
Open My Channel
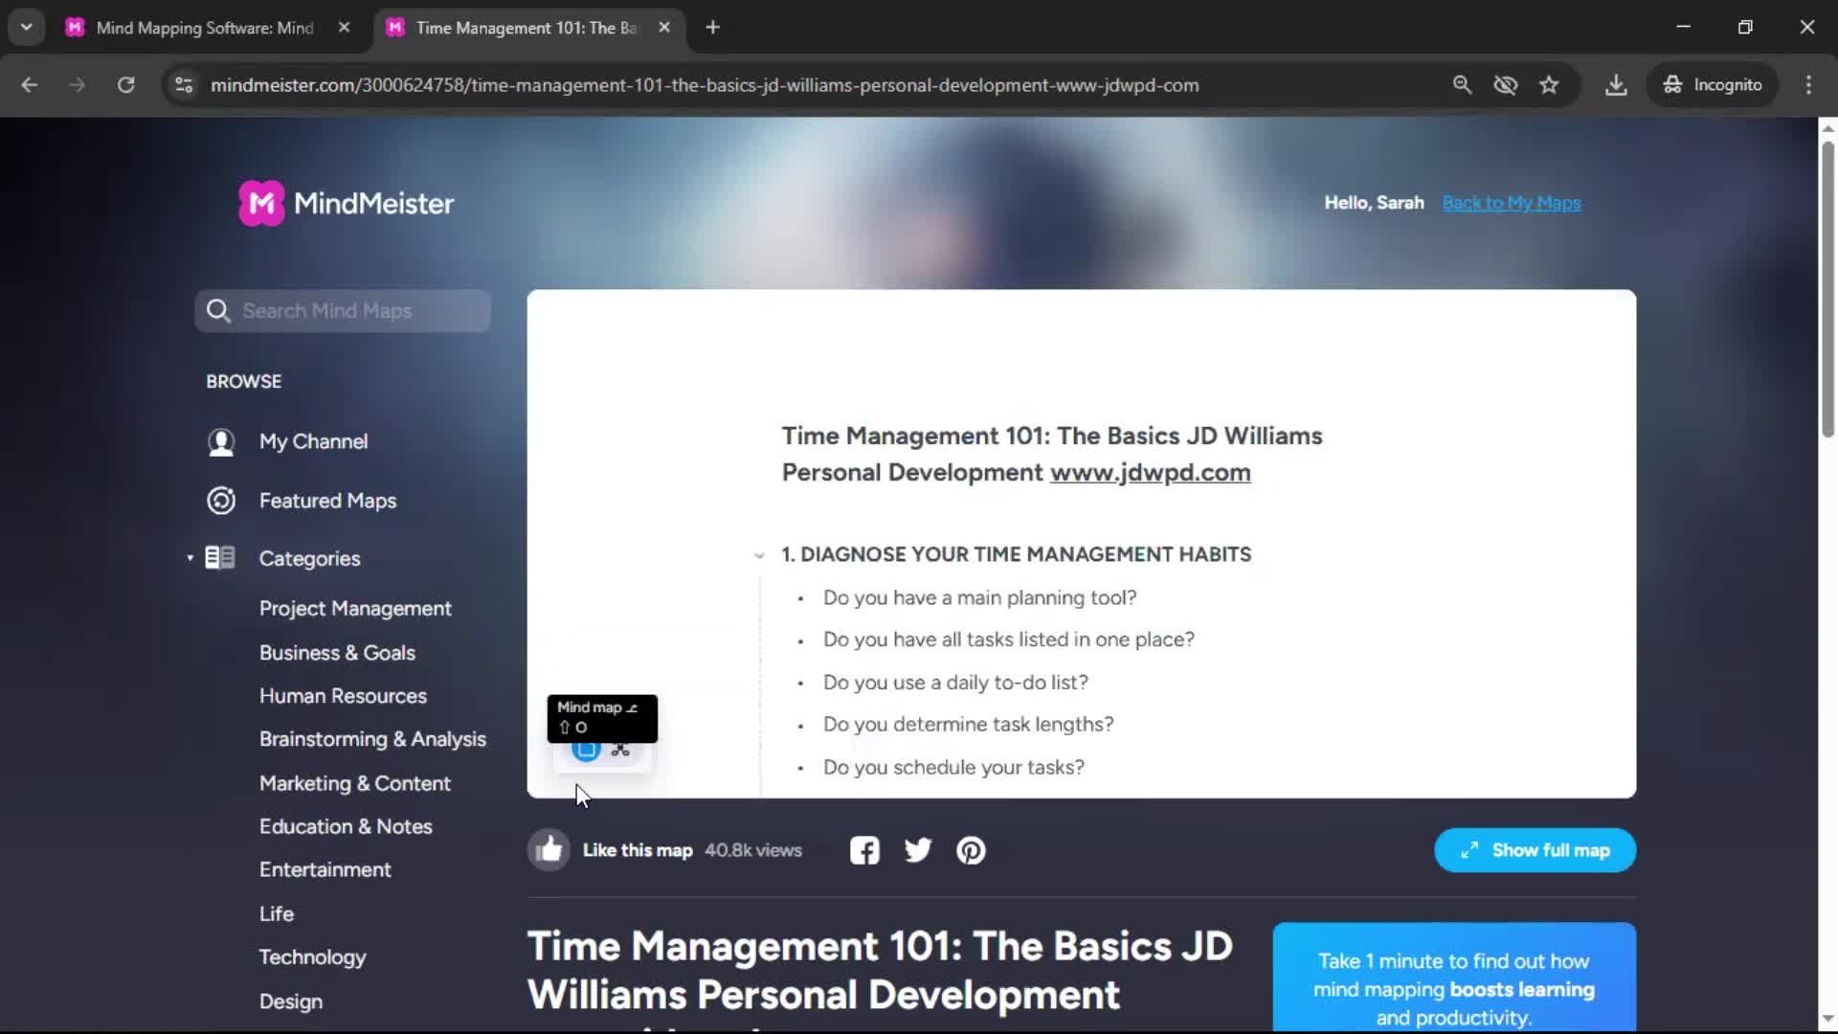(x=314, y=441)
